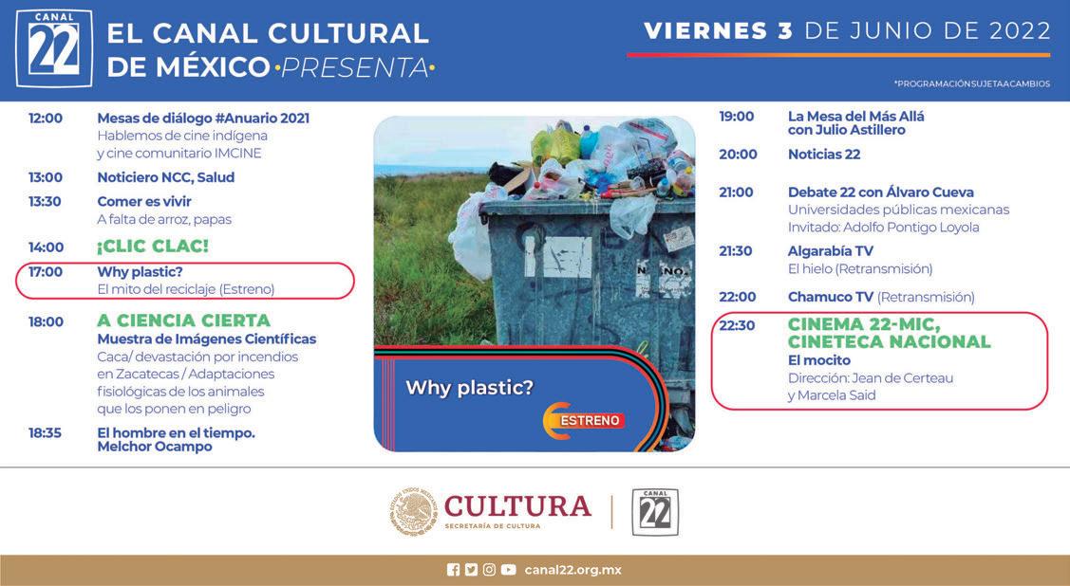This screenshot has width=1070, height=586.
Task: Click 'Invitado: Adolfo Pontigo Loyola' line
Action: point(884,228)
